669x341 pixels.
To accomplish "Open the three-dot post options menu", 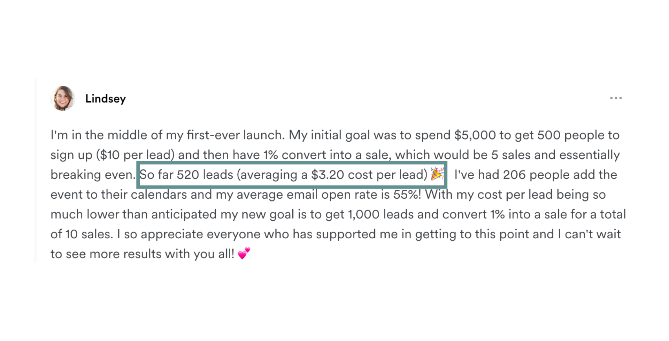I will pyautogui.click(x=616, y=98).
